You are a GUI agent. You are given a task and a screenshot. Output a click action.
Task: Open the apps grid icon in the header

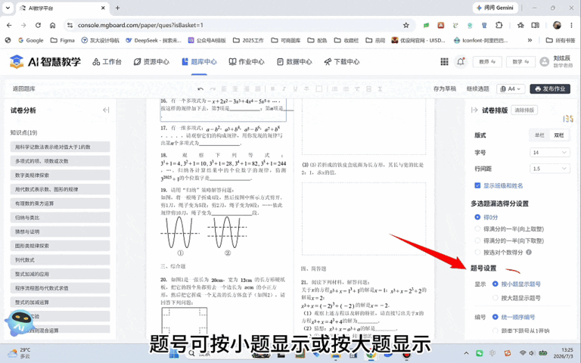coord(444,62)
